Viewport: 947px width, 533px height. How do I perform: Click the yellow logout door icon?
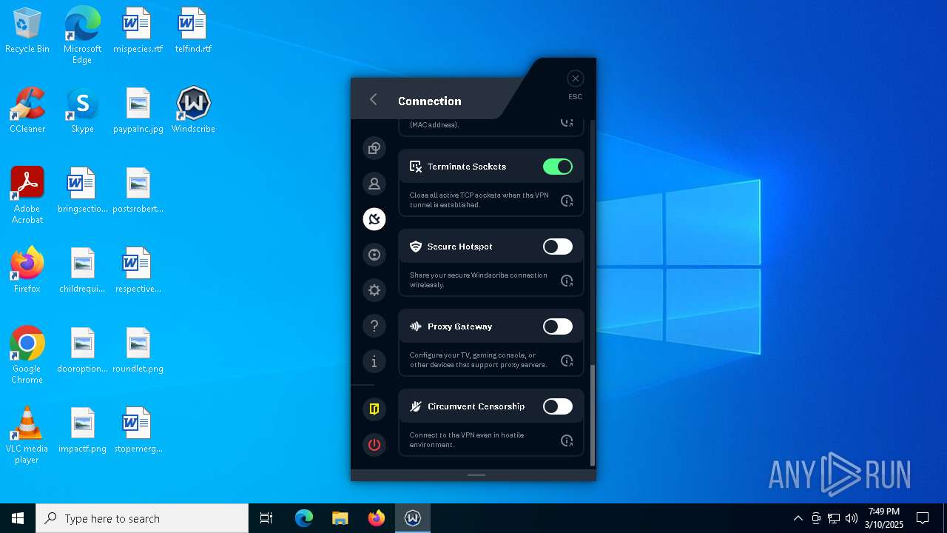[x=374, y=409]
